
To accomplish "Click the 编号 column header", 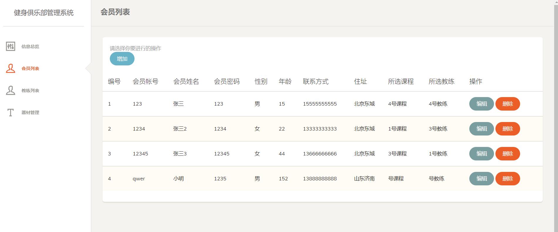I will click(114, 82).
